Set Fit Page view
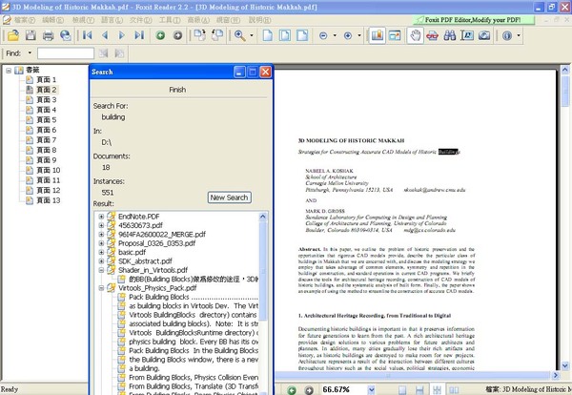This screenshot has height=395, width=572. (285, 35)
